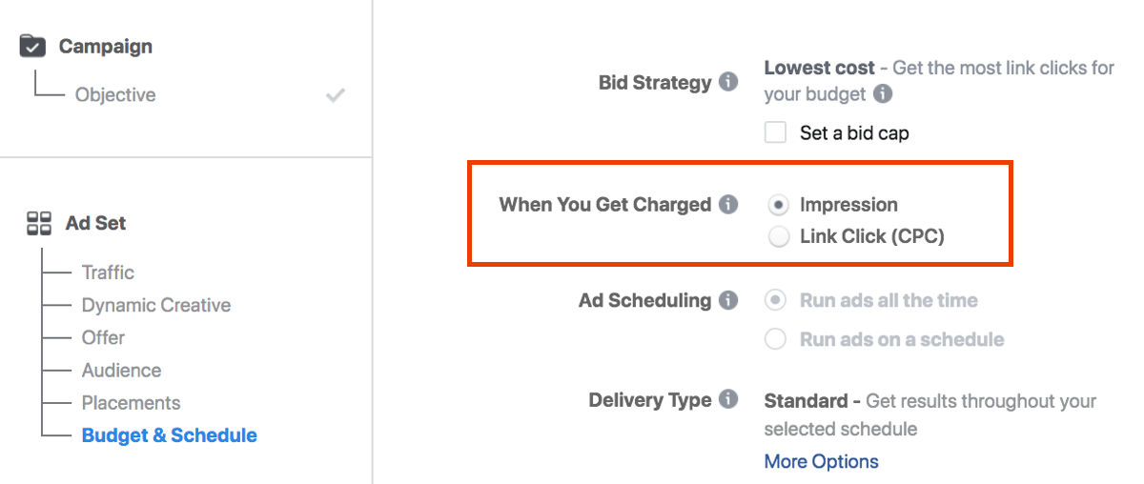Open More Options under Delivery Type
The width and height of the screenshot is (1144, 484).
click(821, 461)
